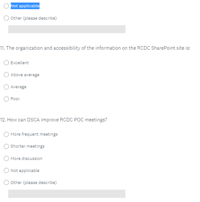Choose 'Other (please describe)' radio under question 12
The width and height of the screenshot is (200, 202).
point(6,182)
